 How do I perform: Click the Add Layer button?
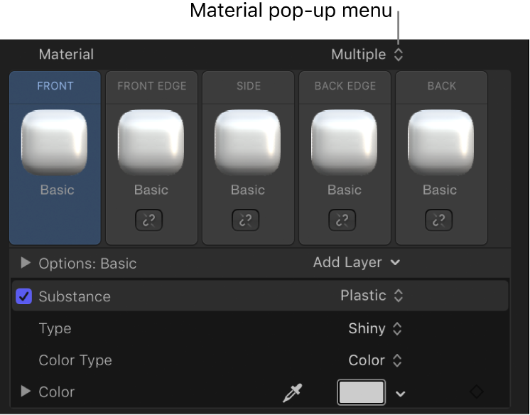click(x=357, y=262)
